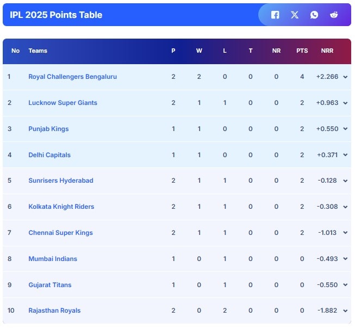Image resolution: width=355 pixels, height=329 pixels.
Task: Expand Rajasthan Royals row chevron
Action: pos(345,311)
